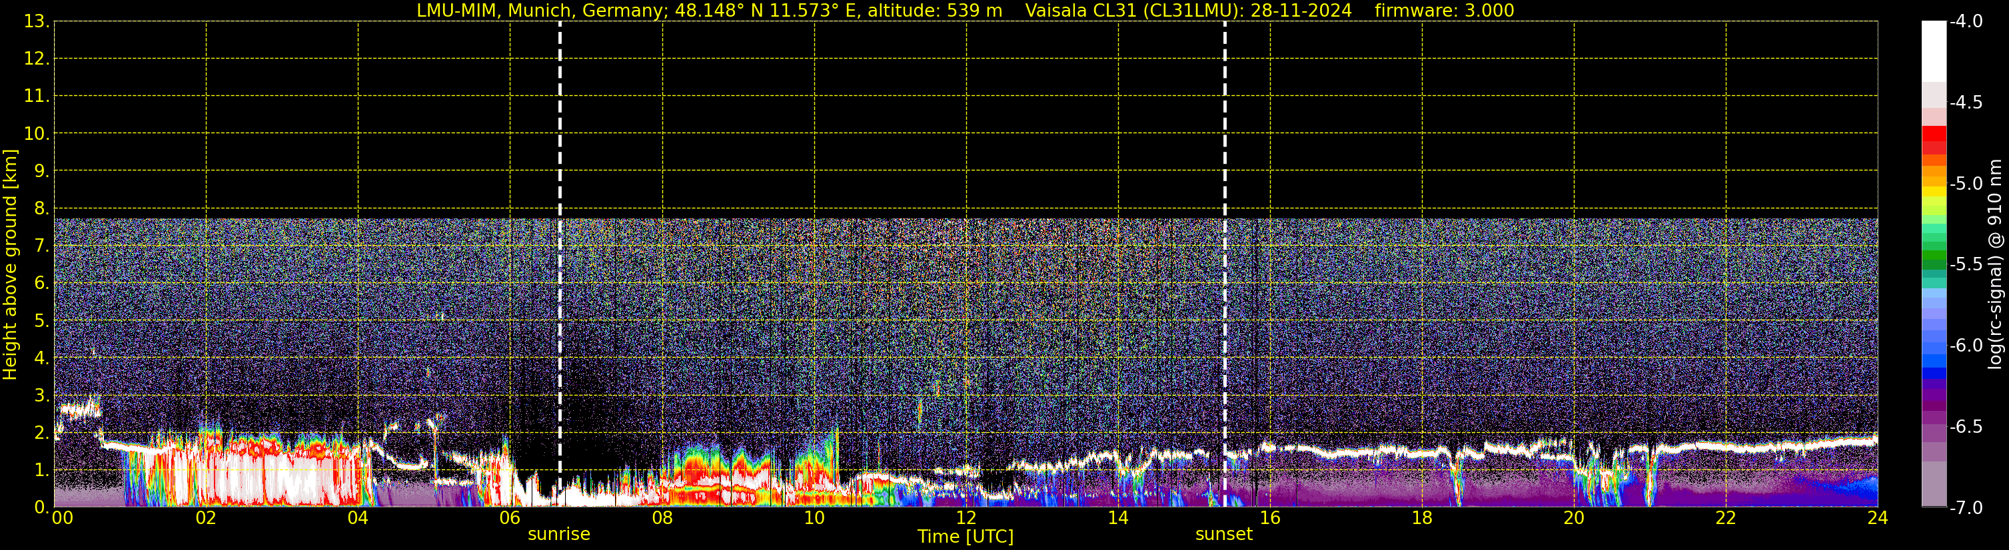
Task: Click the yellow segment of the colorbar
Action: click(1934, 191)
